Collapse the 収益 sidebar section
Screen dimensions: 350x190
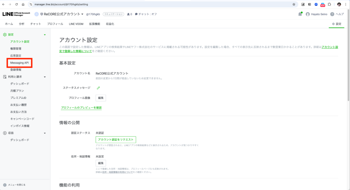click(x=45, y=133)
